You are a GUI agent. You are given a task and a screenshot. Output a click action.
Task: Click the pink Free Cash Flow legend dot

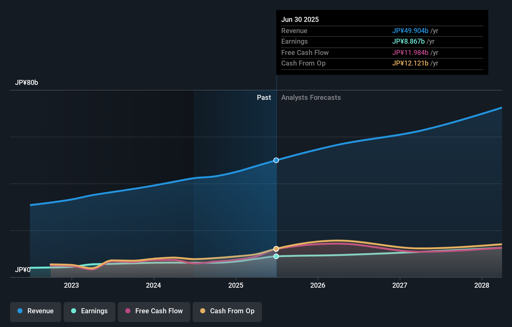click(128, 311)
